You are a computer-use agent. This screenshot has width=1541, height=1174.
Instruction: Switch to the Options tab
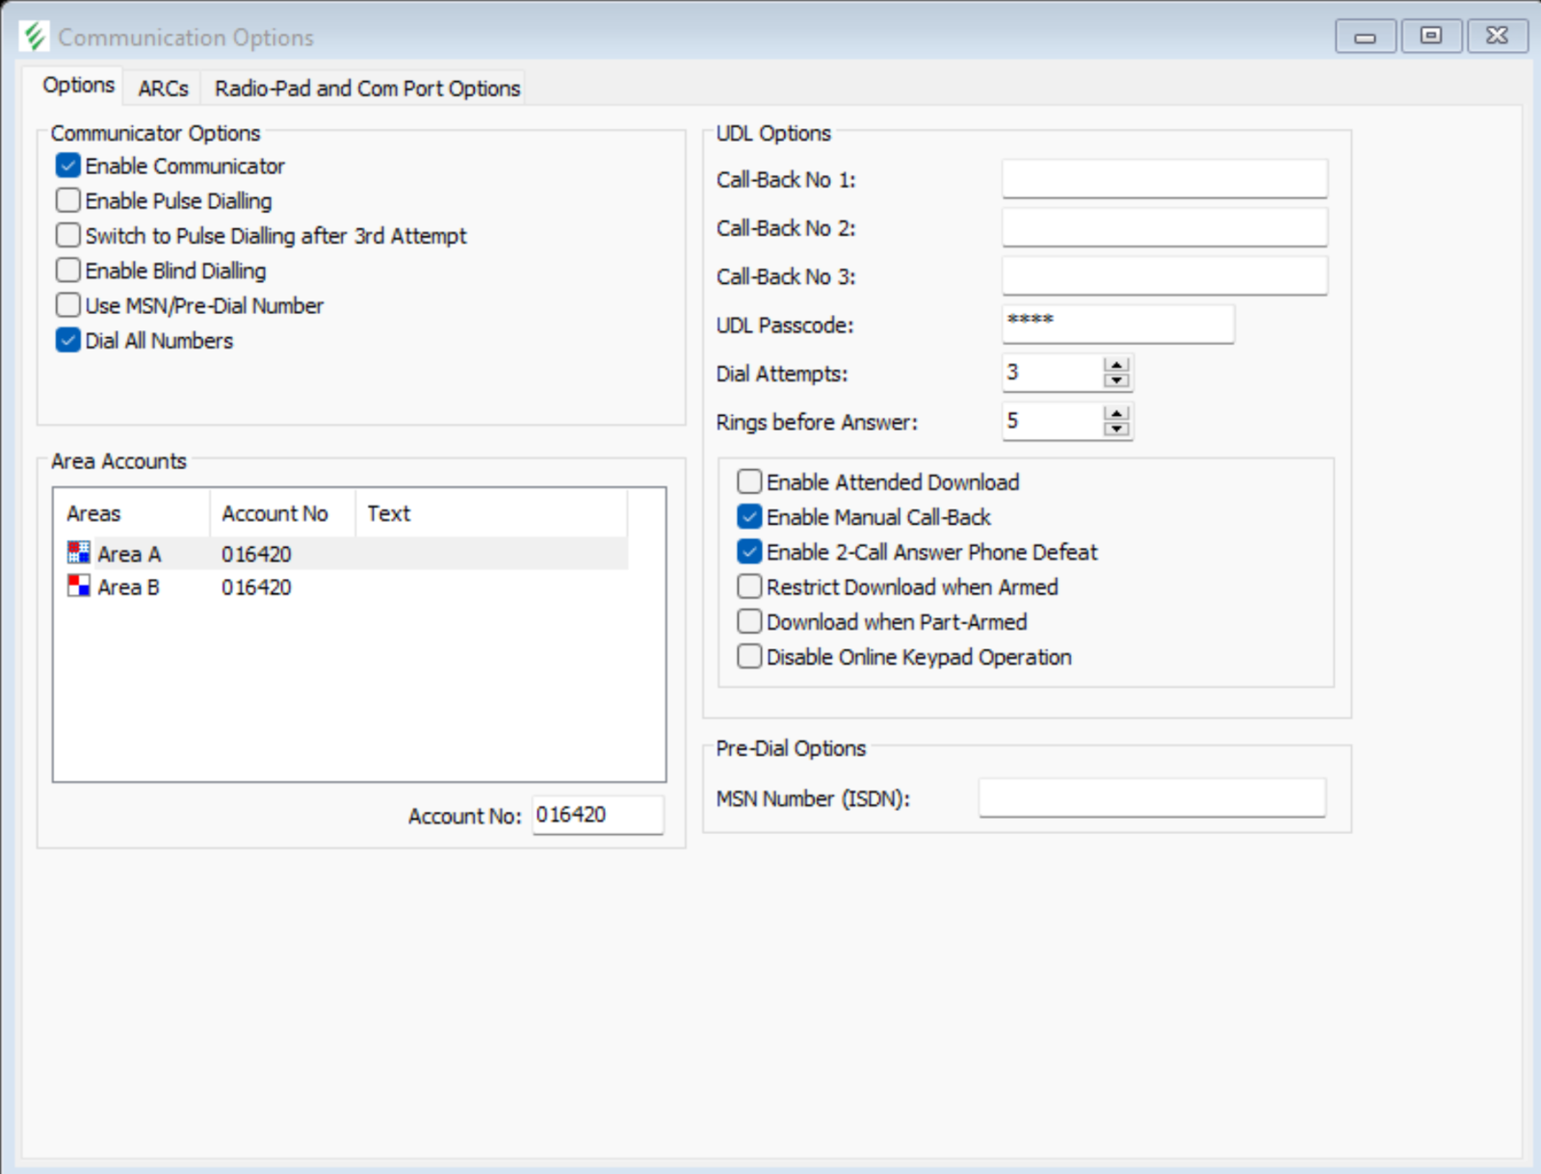click(x=78, y=86)
